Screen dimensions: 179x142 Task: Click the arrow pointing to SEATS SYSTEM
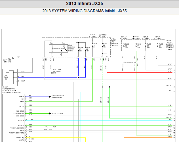pos(50,114)
